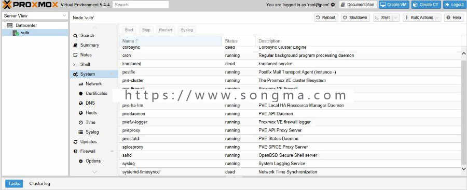Select the pve-cluster service row
Image resolution: width=467 pixels, height=190 pixels.
click(x=291, y=81)
